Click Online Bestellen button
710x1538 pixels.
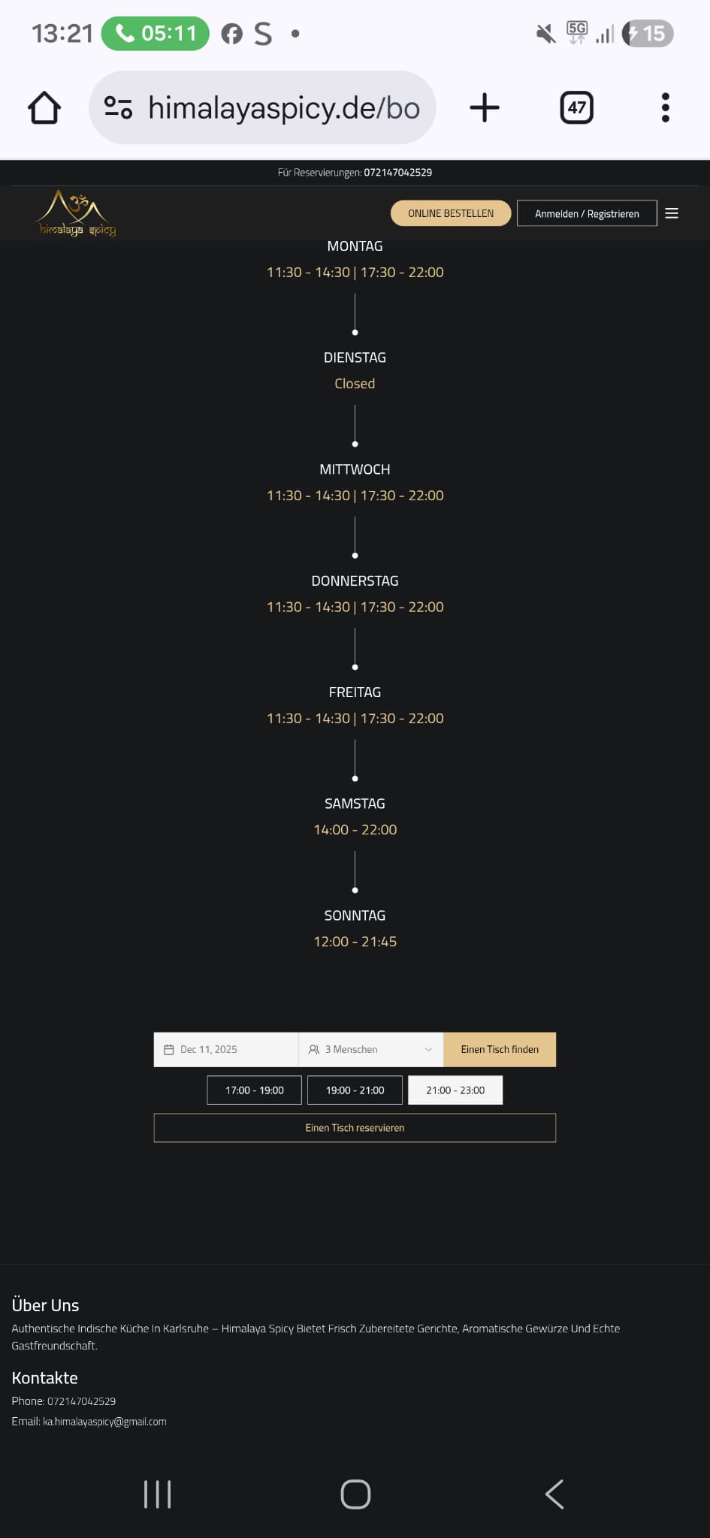tap(451, 213)
